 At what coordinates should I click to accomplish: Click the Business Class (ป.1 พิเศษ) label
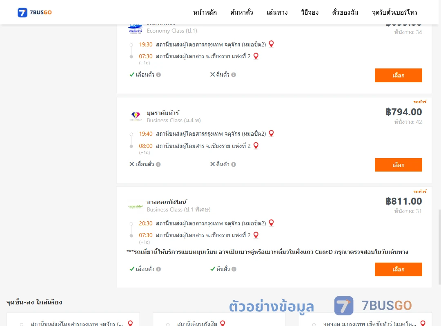tap(178, 210)
